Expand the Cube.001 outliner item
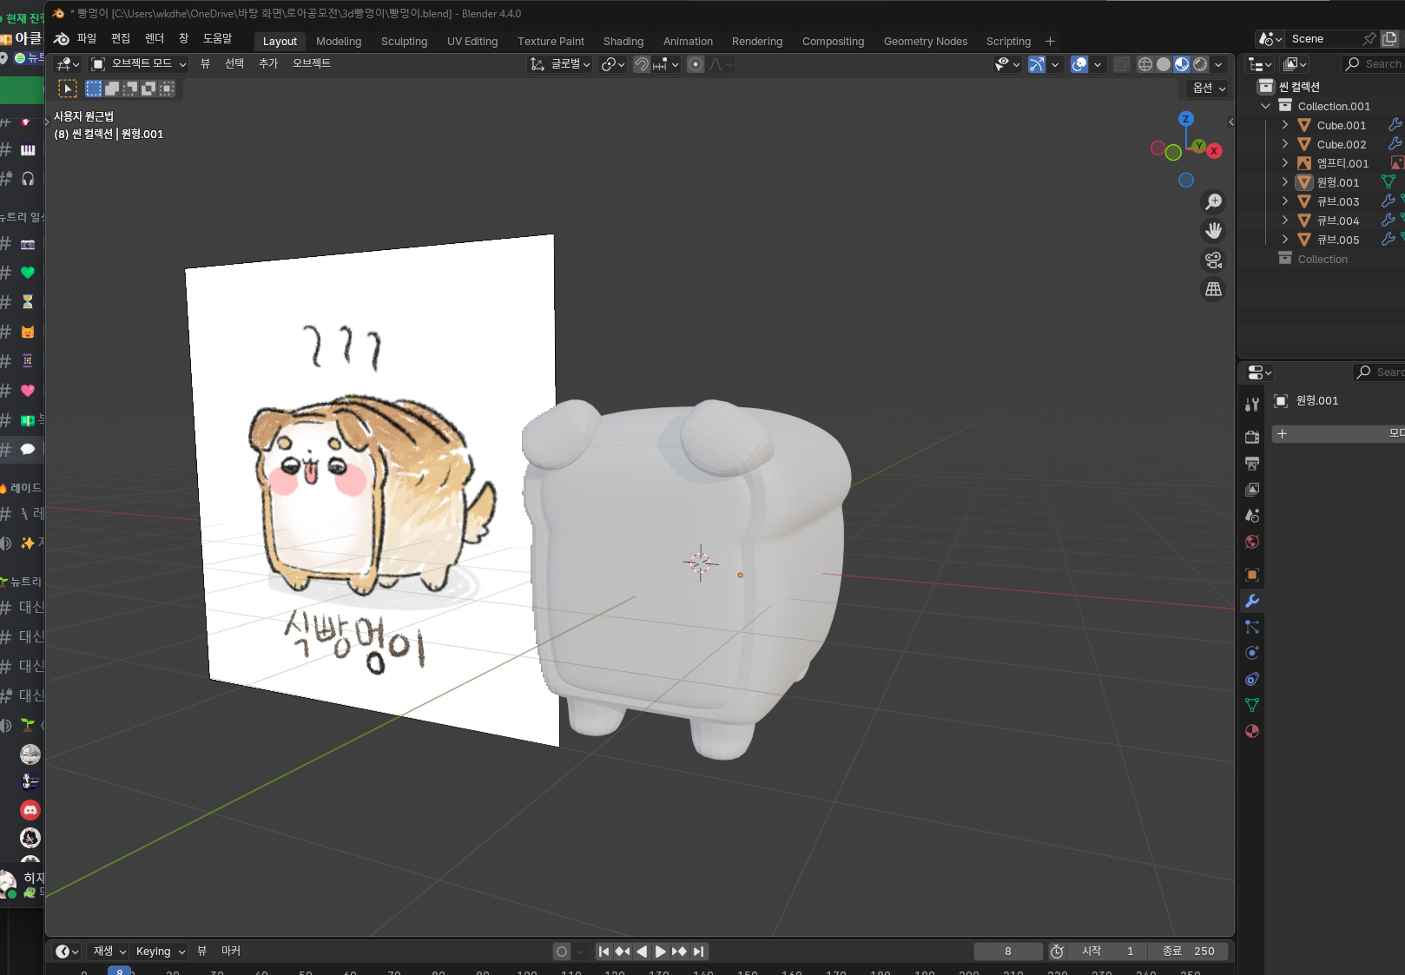Image resolution: width=1405 pixels, height=975 pixels. click(1285, 125)
